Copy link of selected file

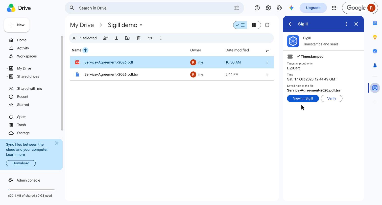pyautogui.click(x=150, y=38)
